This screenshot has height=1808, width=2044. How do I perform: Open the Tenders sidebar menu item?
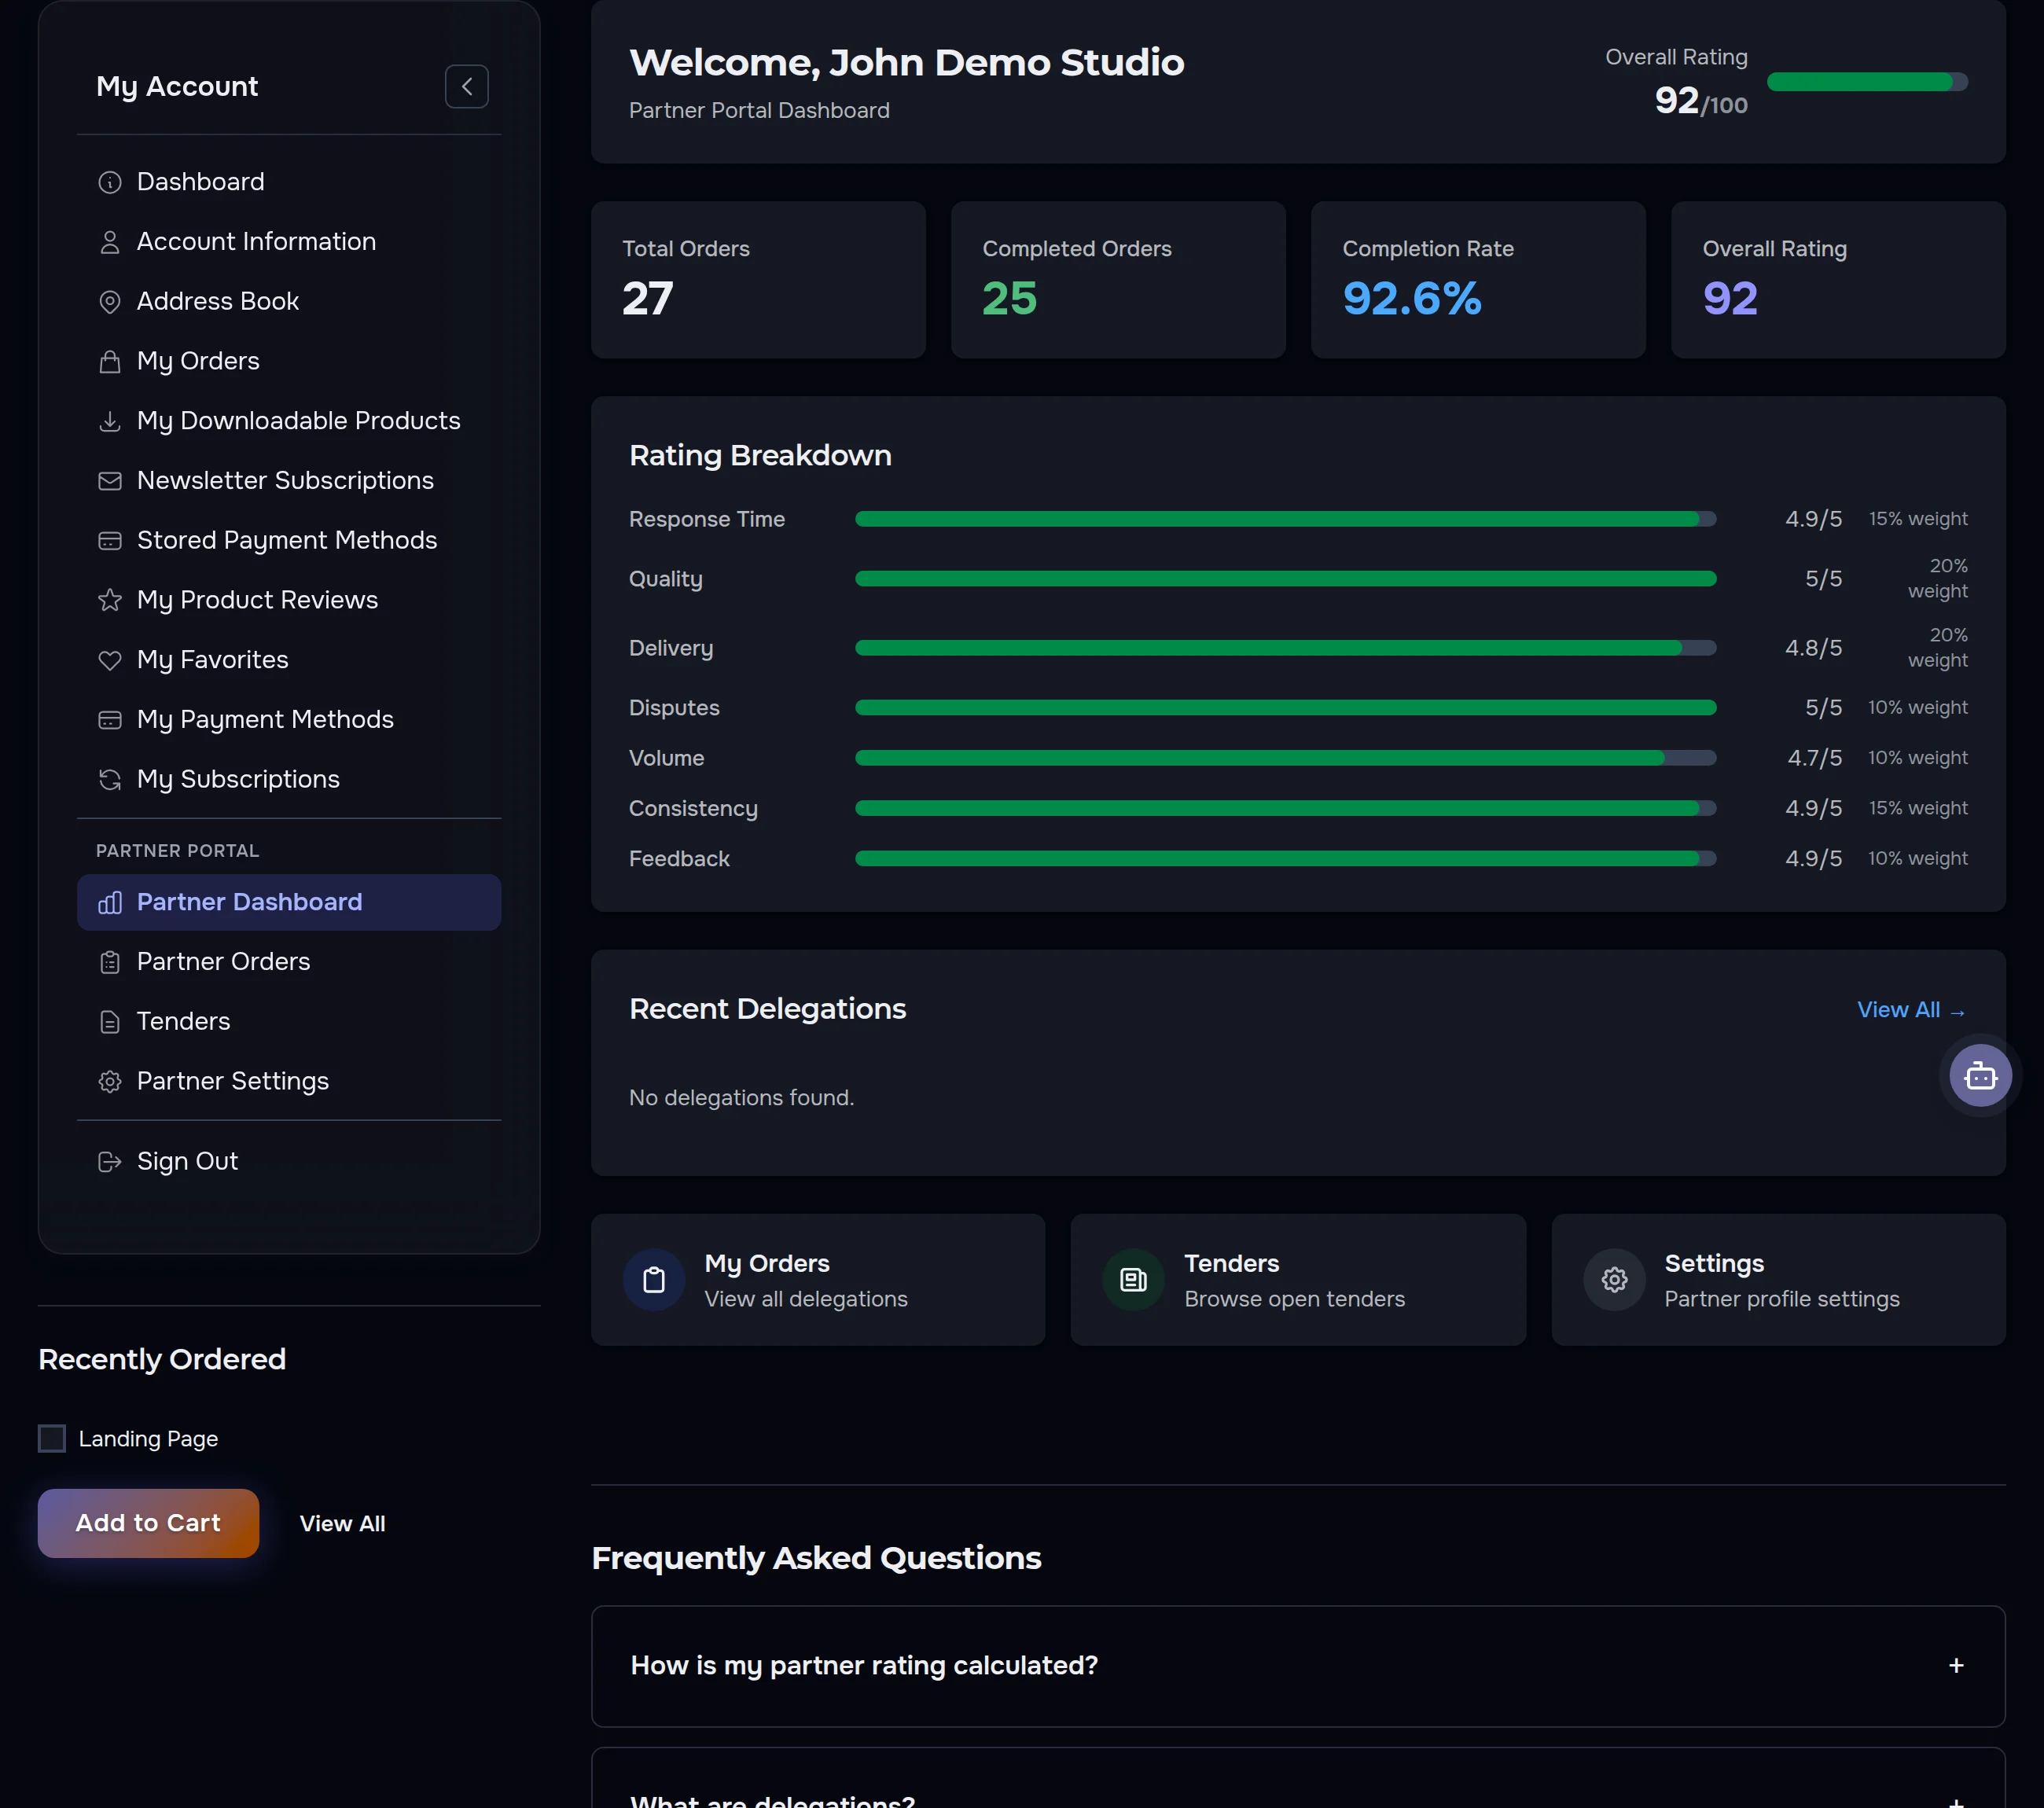point(289,1022)
